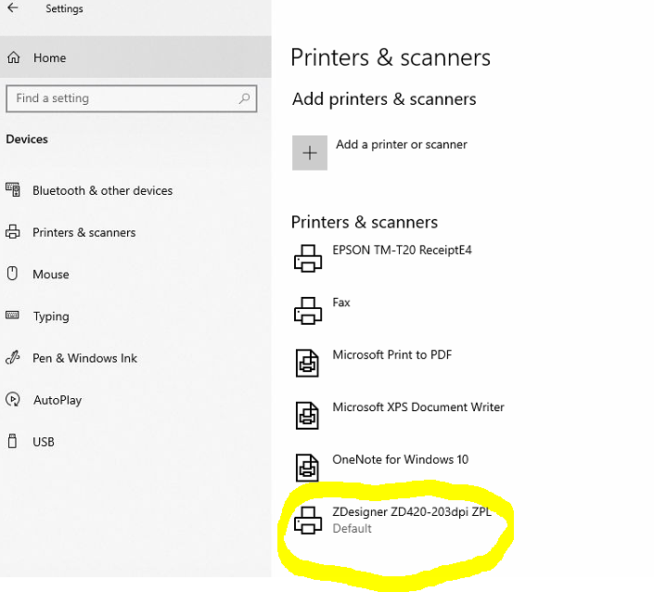
Task: Click the Default label under ZDesigner
Action: click(352, 529)
